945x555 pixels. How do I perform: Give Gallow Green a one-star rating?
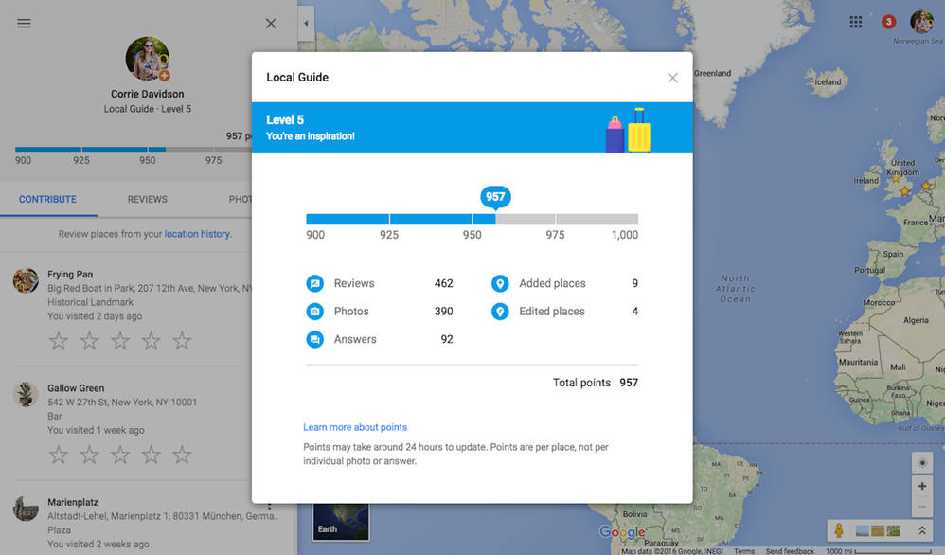coord(59,456)
